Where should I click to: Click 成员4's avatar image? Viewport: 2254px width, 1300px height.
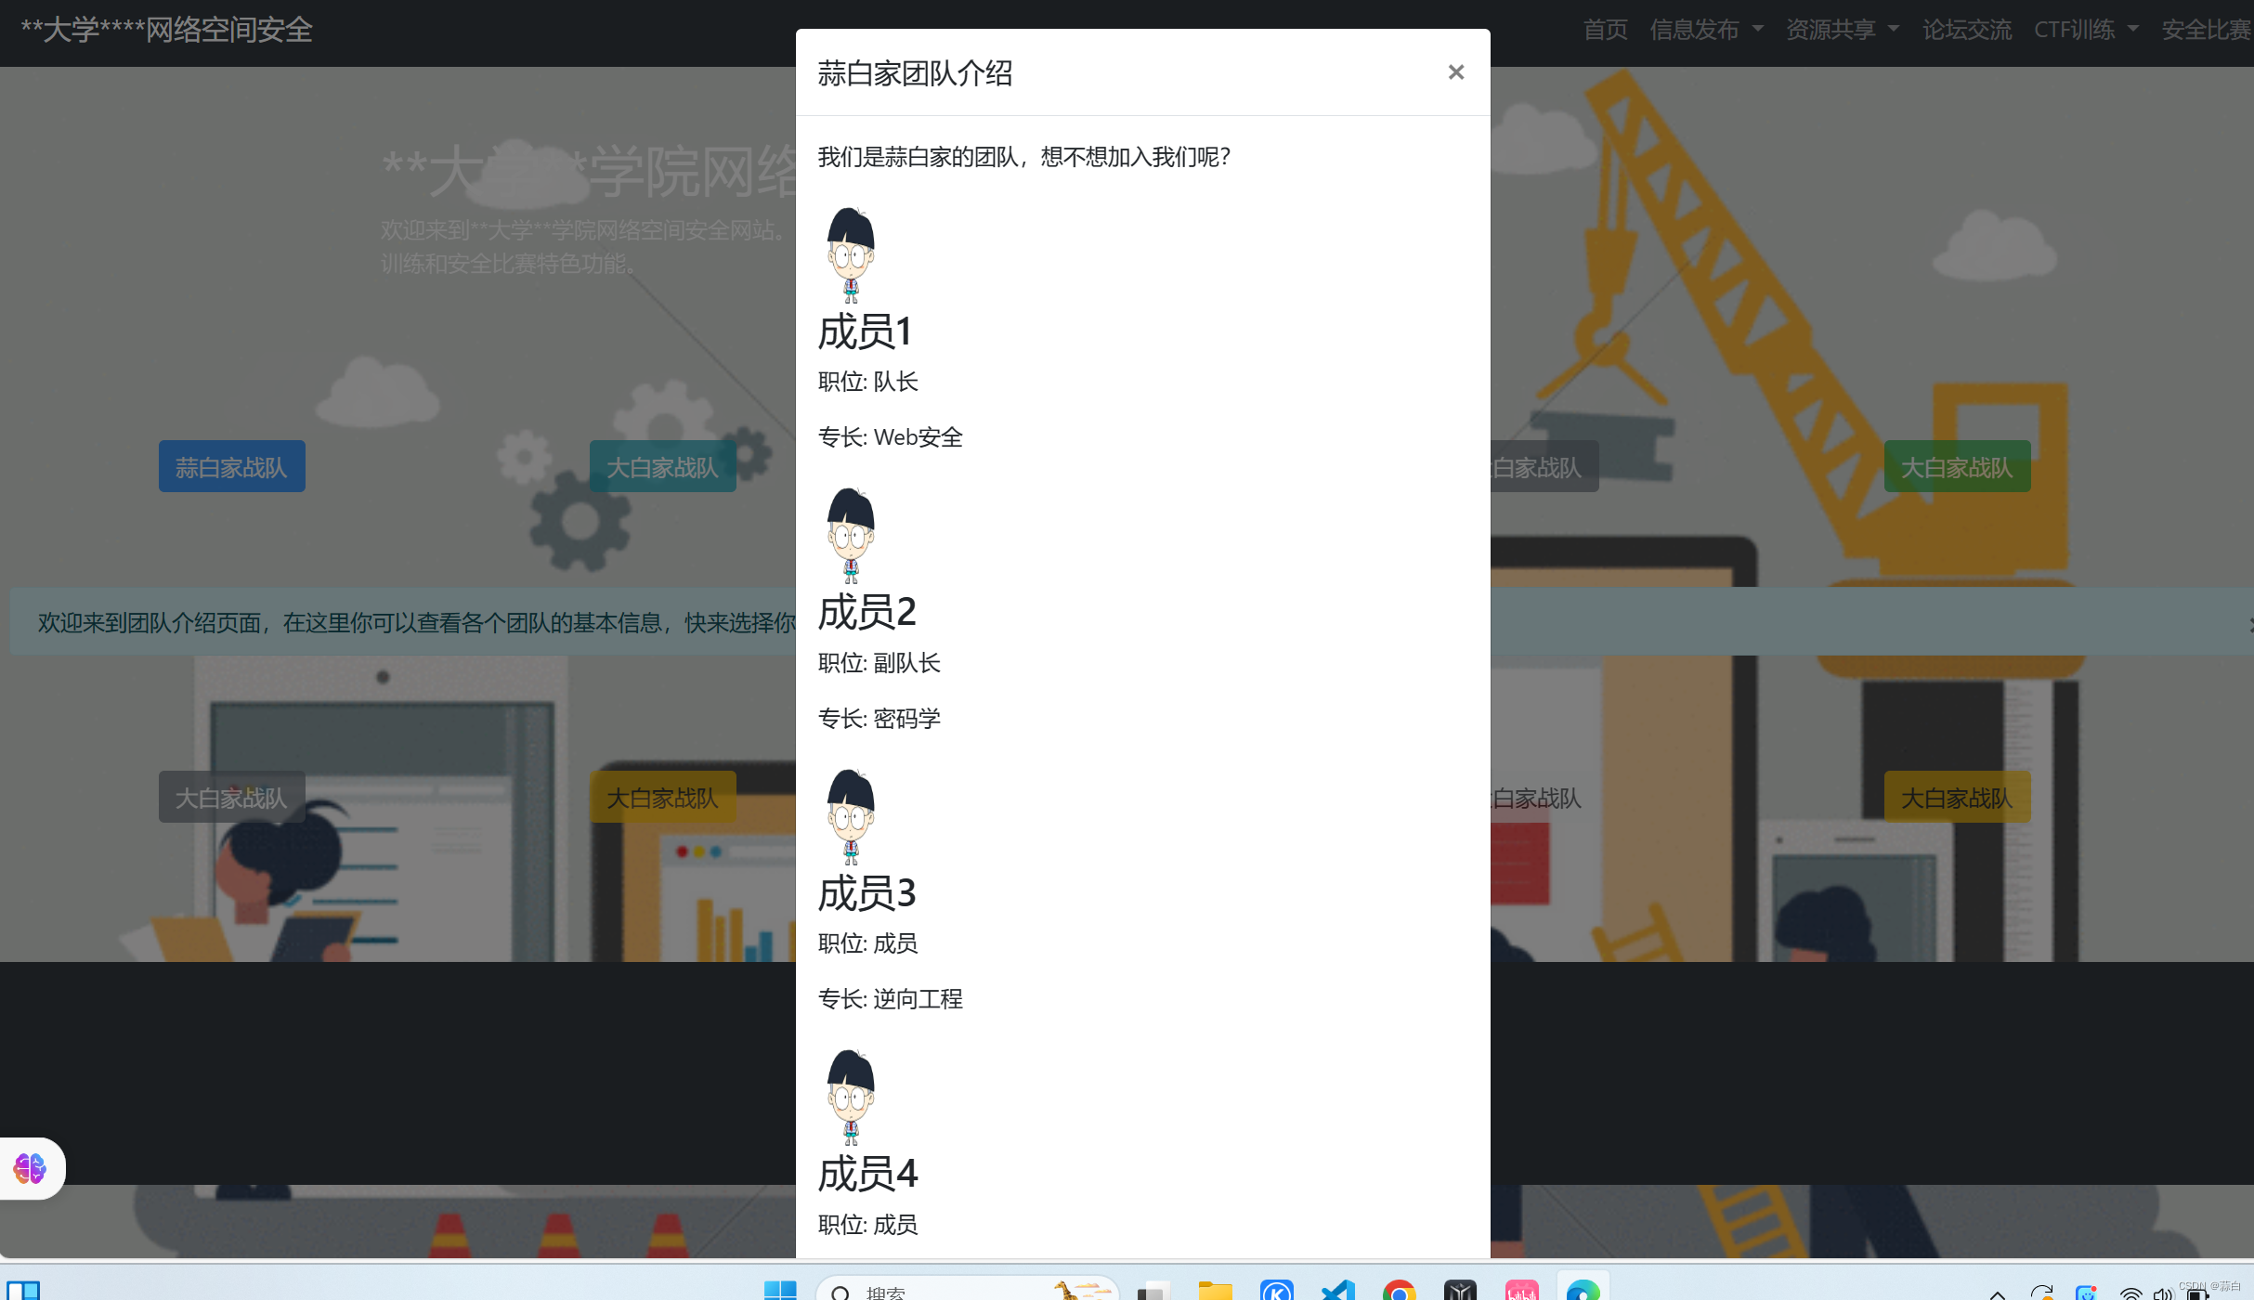851,1098
